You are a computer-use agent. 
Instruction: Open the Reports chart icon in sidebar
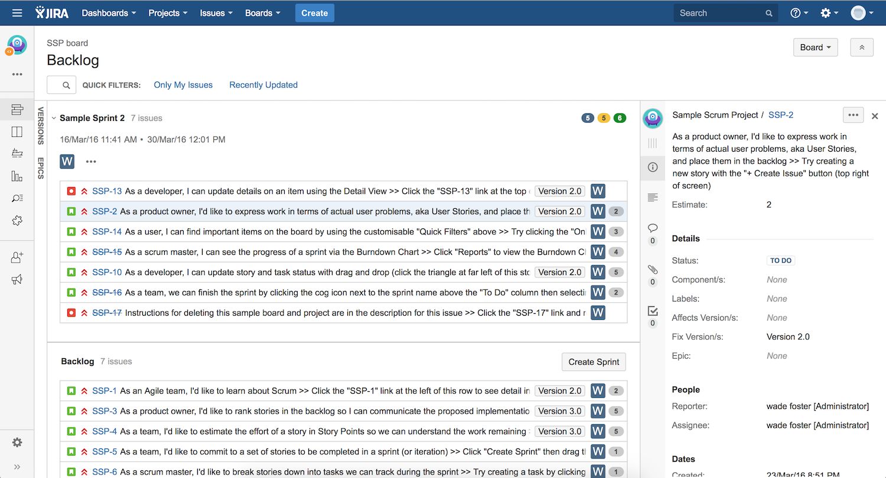click(x=17, y=176)
